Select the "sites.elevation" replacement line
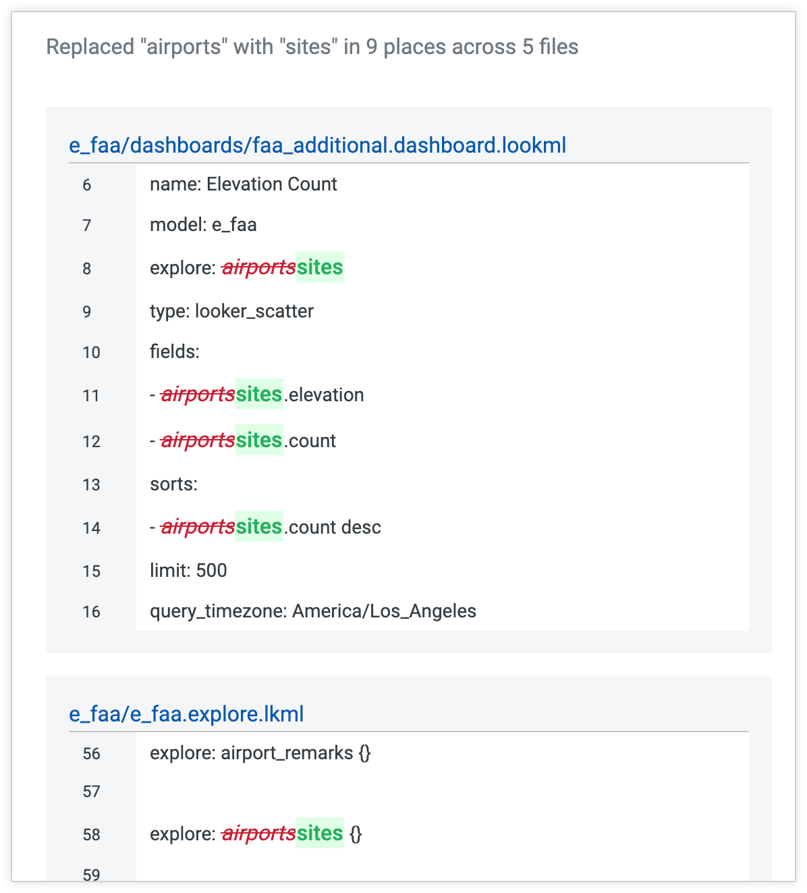This screenshot has height=893, width=807. point(258,394)
